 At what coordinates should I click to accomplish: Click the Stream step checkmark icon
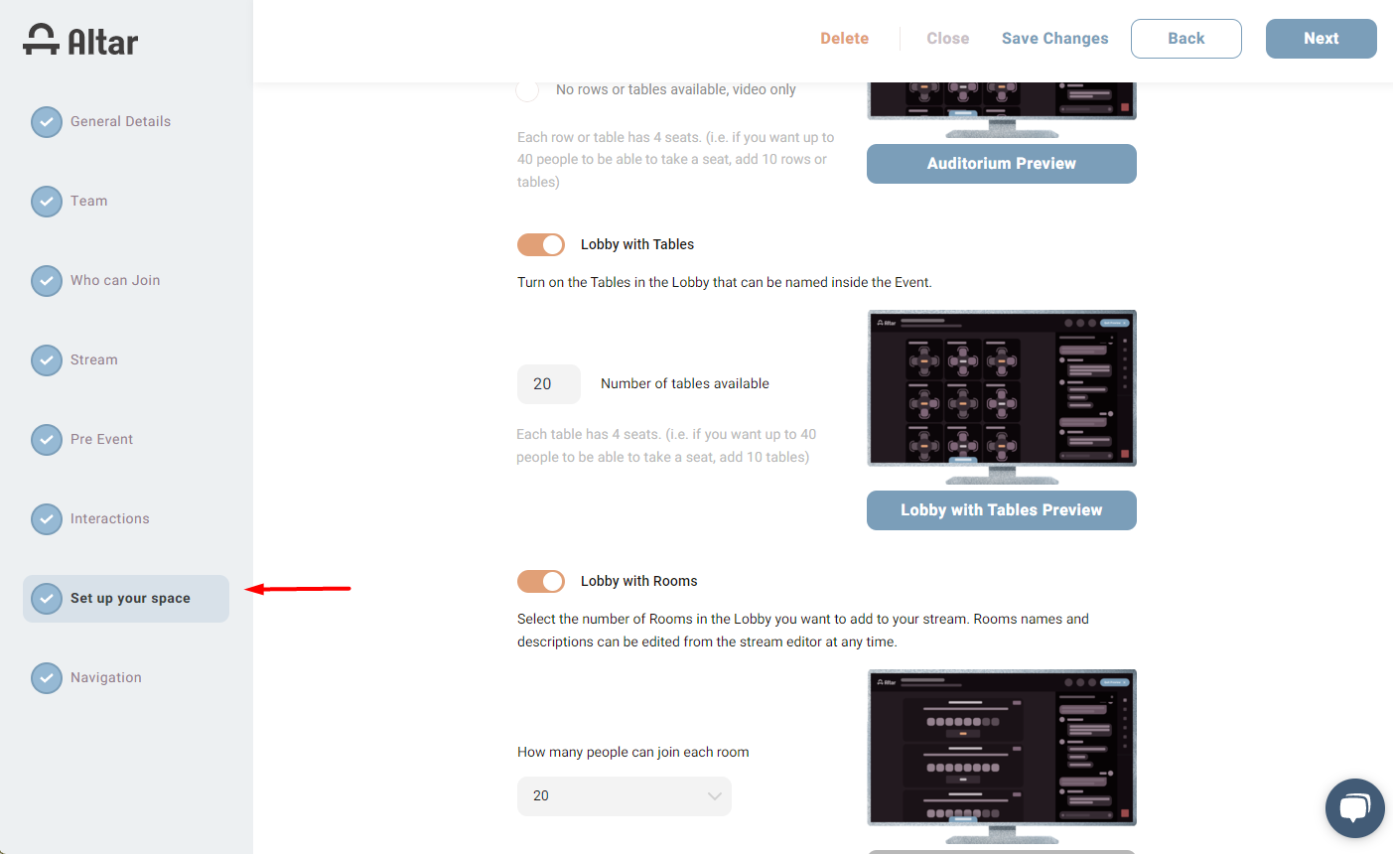(x=47, y=359)
